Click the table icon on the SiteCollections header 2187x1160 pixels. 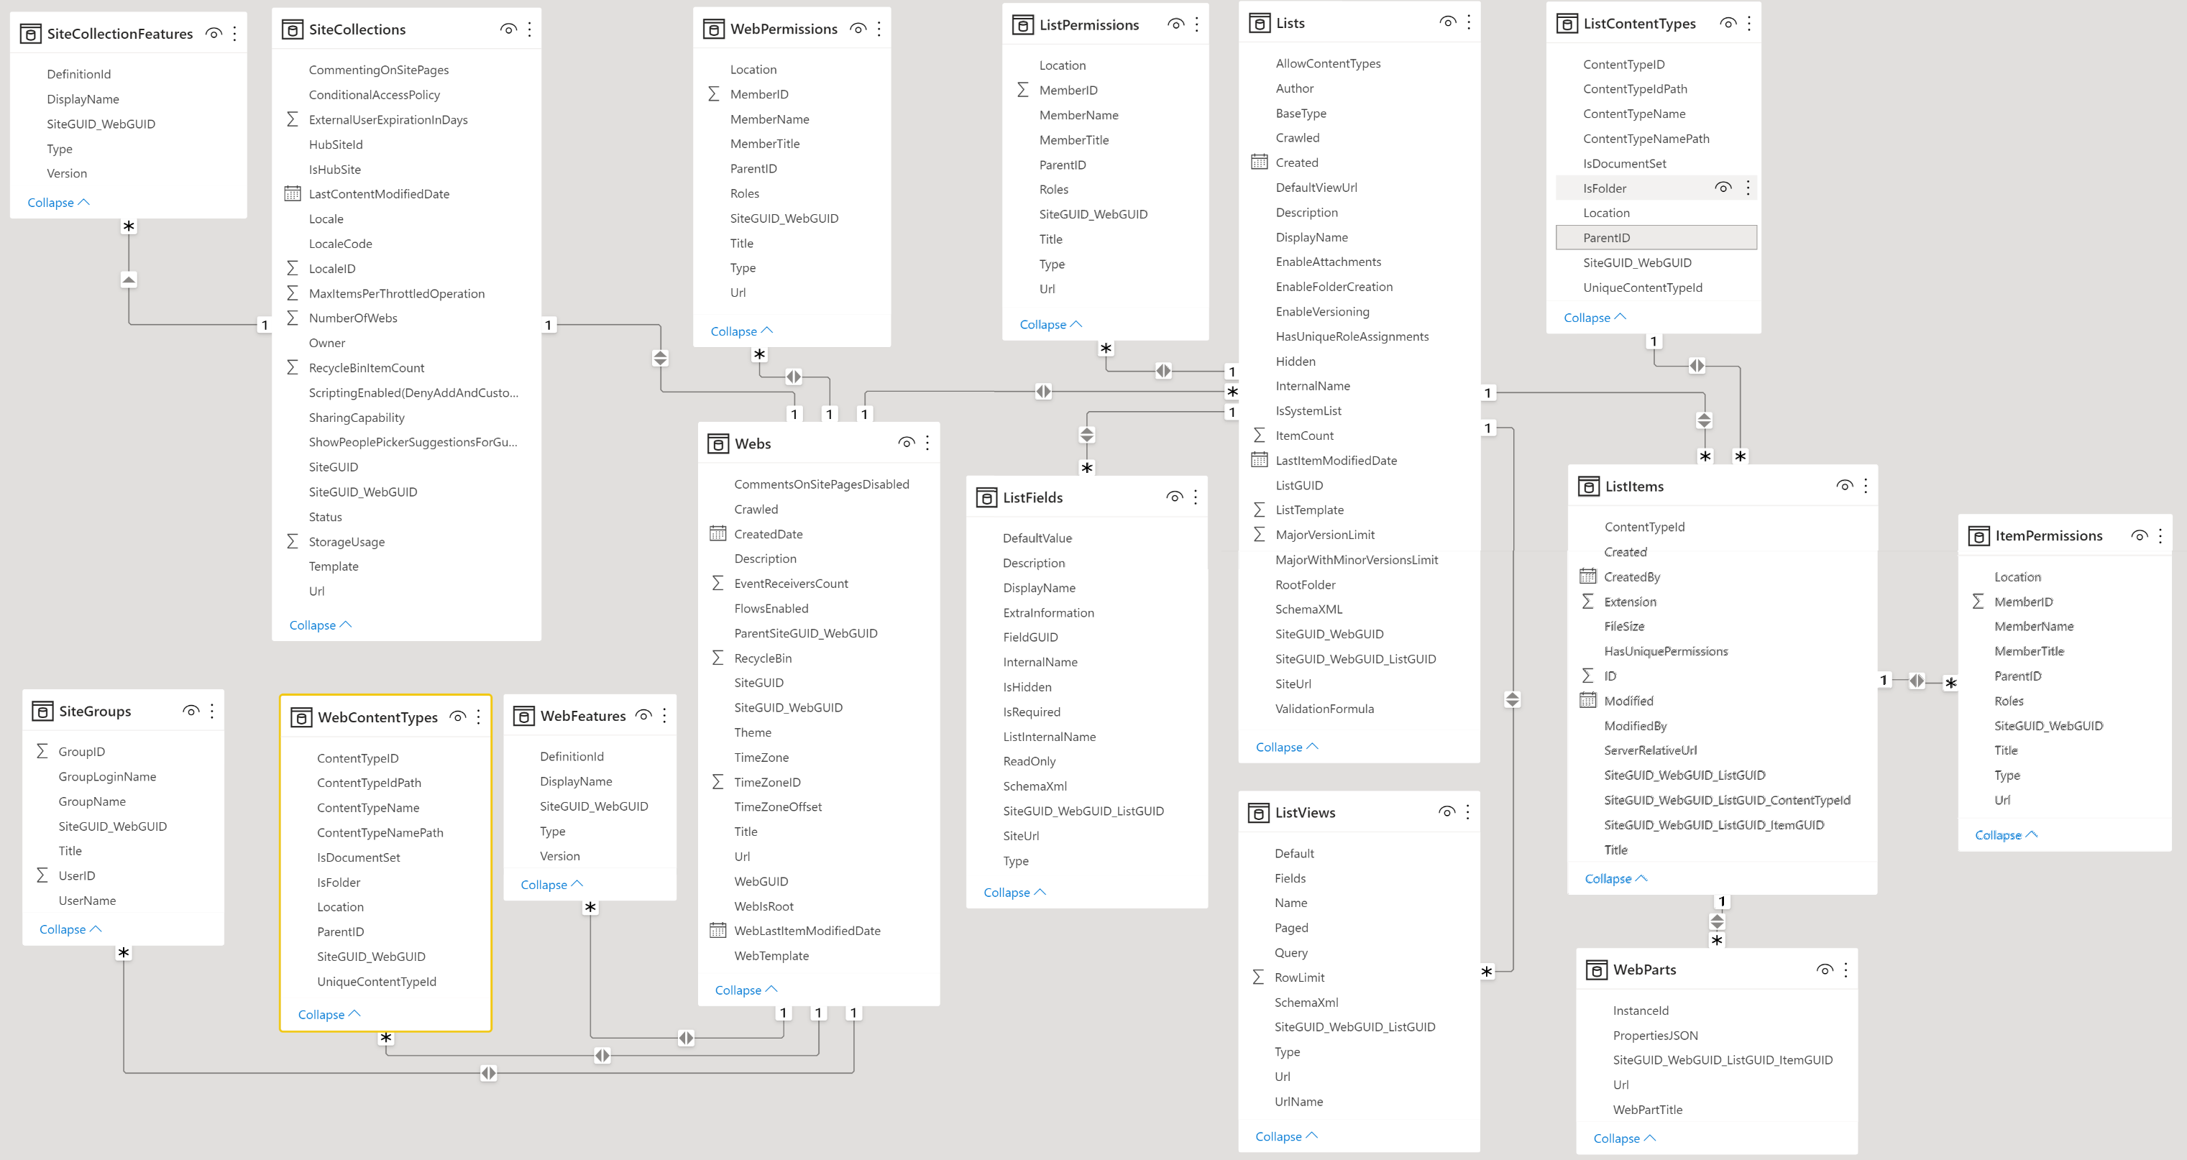coord(293,28)
